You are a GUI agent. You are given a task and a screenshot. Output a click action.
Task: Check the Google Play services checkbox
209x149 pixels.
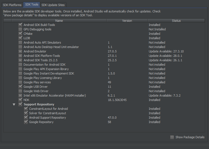[x=20, y=82]
